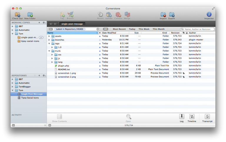The image size is (226, 142).
Task: Collapse the trunk folder
Action: (49, 51)
